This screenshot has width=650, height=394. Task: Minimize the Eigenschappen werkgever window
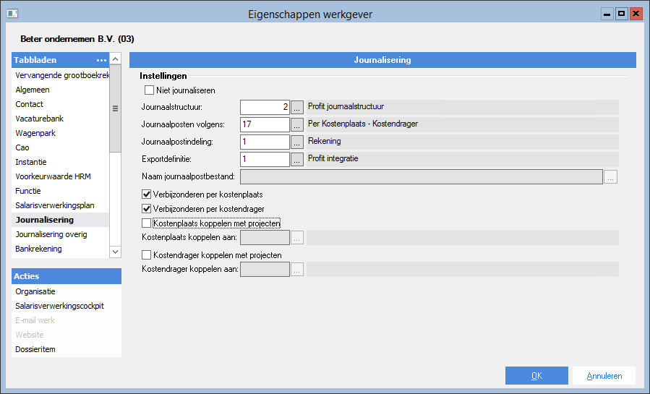click(x=607, y=14)
